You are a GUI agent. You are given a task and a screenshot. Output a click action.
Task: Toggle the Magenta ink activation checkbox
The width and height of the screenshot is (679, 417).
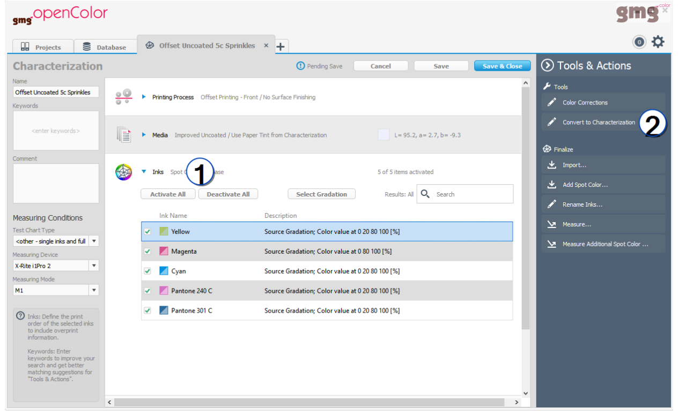pos(147,251)
